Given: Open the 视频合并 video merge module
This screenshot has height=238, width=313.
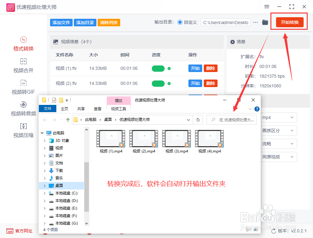Looking at the screenshot, I should point(23,66).
